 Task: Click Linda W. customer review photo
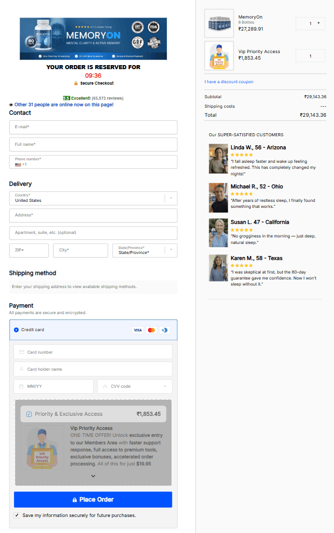[218, 158]
